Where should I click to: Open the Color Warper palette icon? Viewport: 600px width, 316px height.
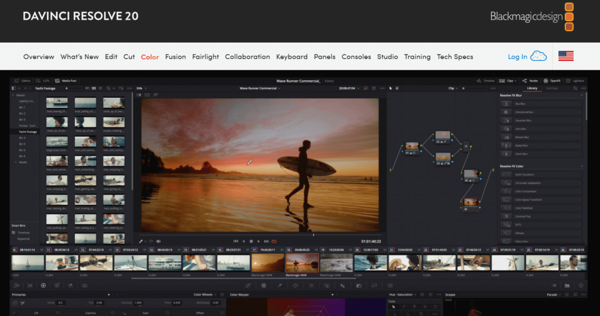pyautogui.click(x=264, y=286)
